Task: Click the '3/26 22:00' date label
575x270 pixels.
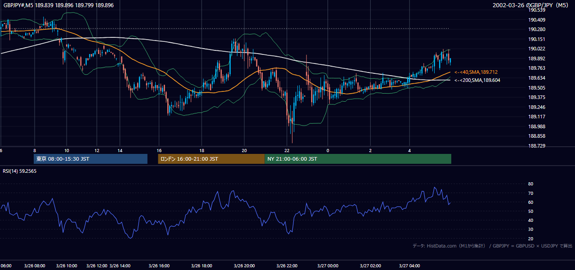Action: [x=287, y=266]
